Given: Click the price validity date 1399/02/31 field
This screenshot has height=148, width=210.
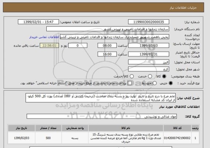Looking at the screenshot, I should [x=148, y=54].
